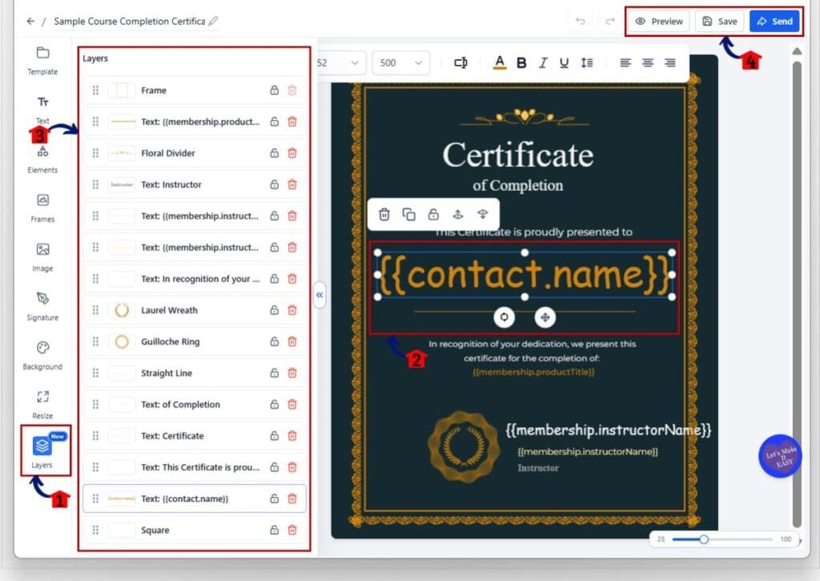Click the custom values insert icon

(460, 63)
